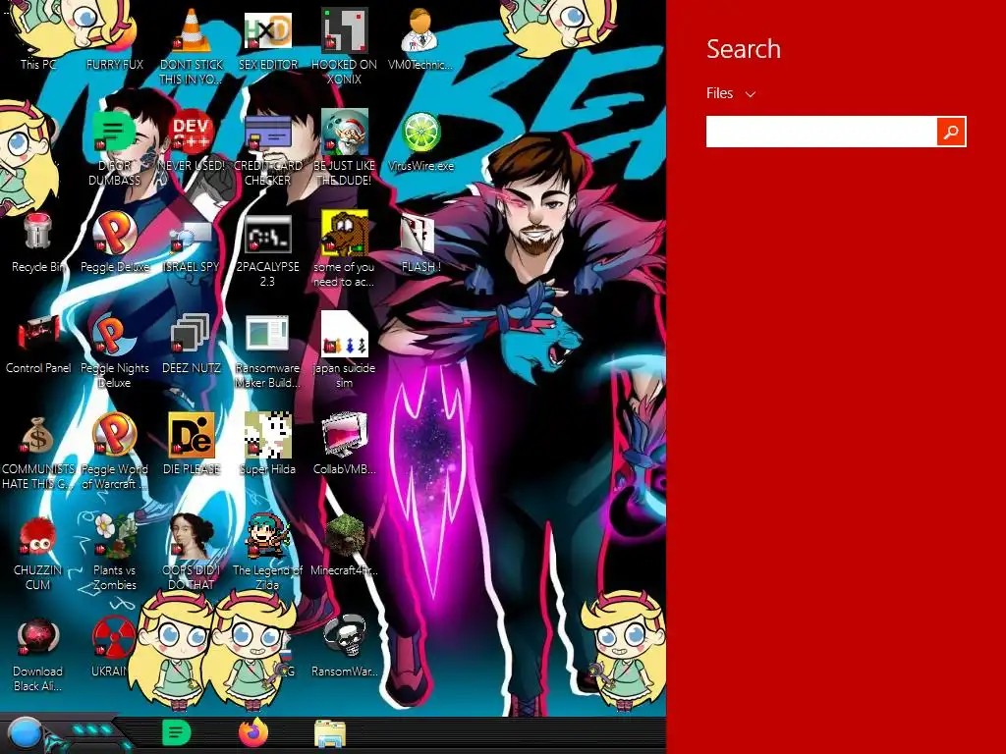Open the RansomWar skull icon
Screen dimensions: 1006x754
(x=345, y=636)
